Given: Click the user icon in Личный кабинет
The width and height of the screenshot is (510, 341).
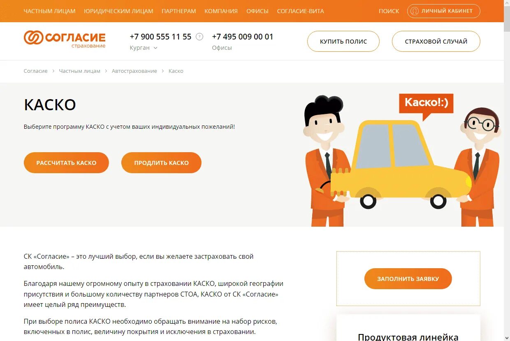Looking at the screenshot, I should point(415,11).
